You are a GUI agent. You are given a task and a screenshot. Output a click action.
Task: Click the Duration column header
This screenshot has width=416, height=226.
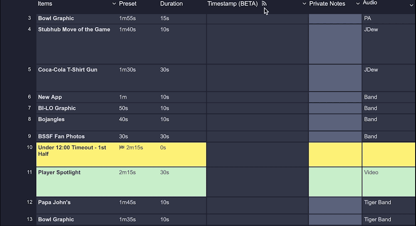click(x=171, y=4)
